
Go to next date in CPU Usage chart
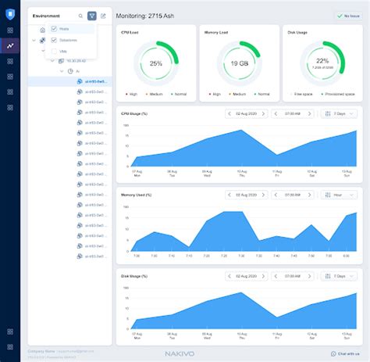[x=263, y=113]
